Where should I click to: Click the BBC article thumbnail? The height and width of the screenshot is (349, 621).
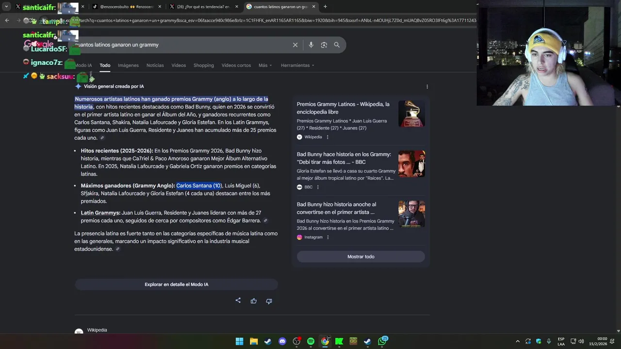pyautogui.click(x=411, y=164)
